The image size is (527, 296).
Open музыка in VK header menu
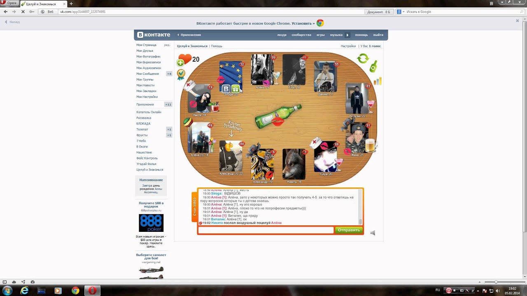pyautogui.click(x=336, y=35)
